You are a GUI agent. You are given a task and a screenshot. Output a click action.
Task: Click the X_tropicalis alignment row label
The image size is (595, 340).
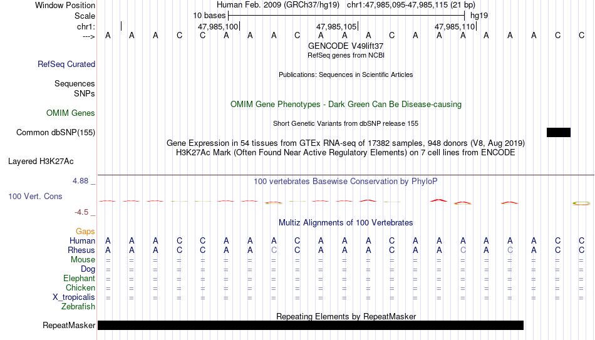point(74,297)
